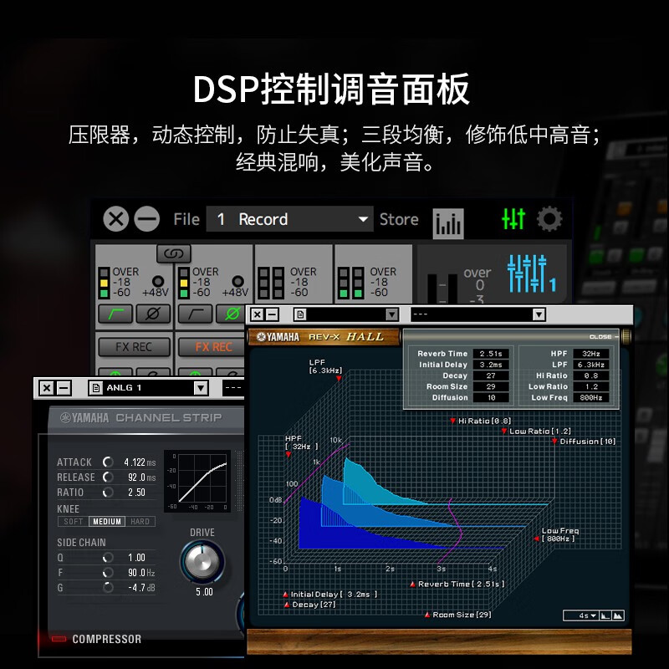669x669 pixels.
Task: Open the level meter bars icon
Action: [448, 222]
